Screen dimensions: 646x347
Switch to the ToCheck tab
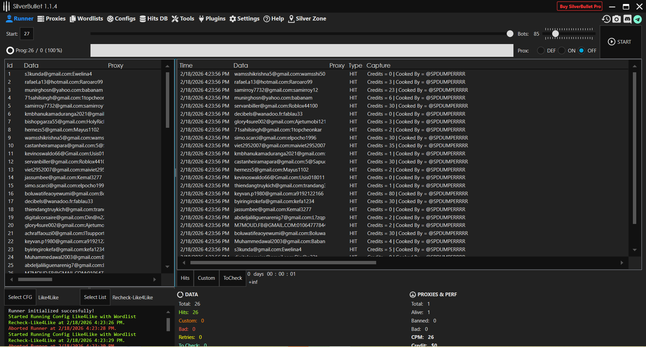233,278
